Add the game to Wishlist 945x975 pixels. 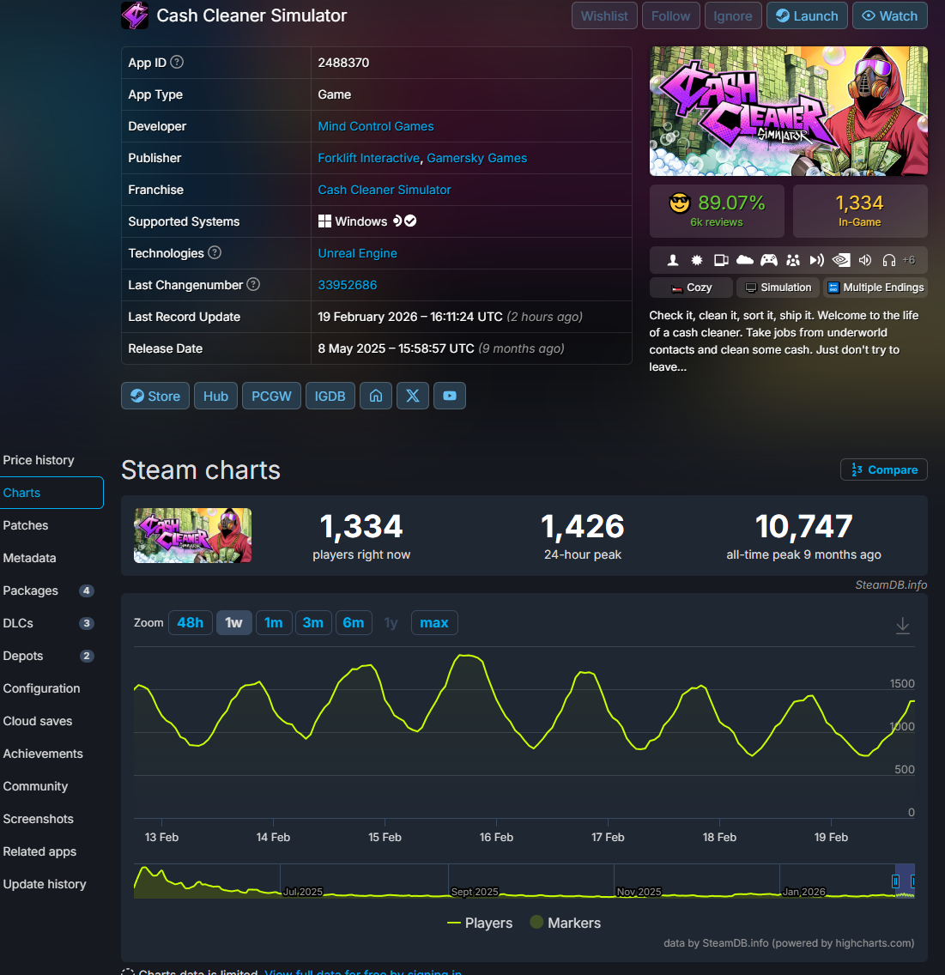point(604,15)
